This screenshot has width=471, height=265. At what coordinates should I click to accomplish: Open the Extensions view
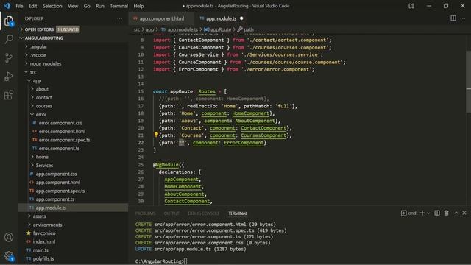[x=9, y=95]
